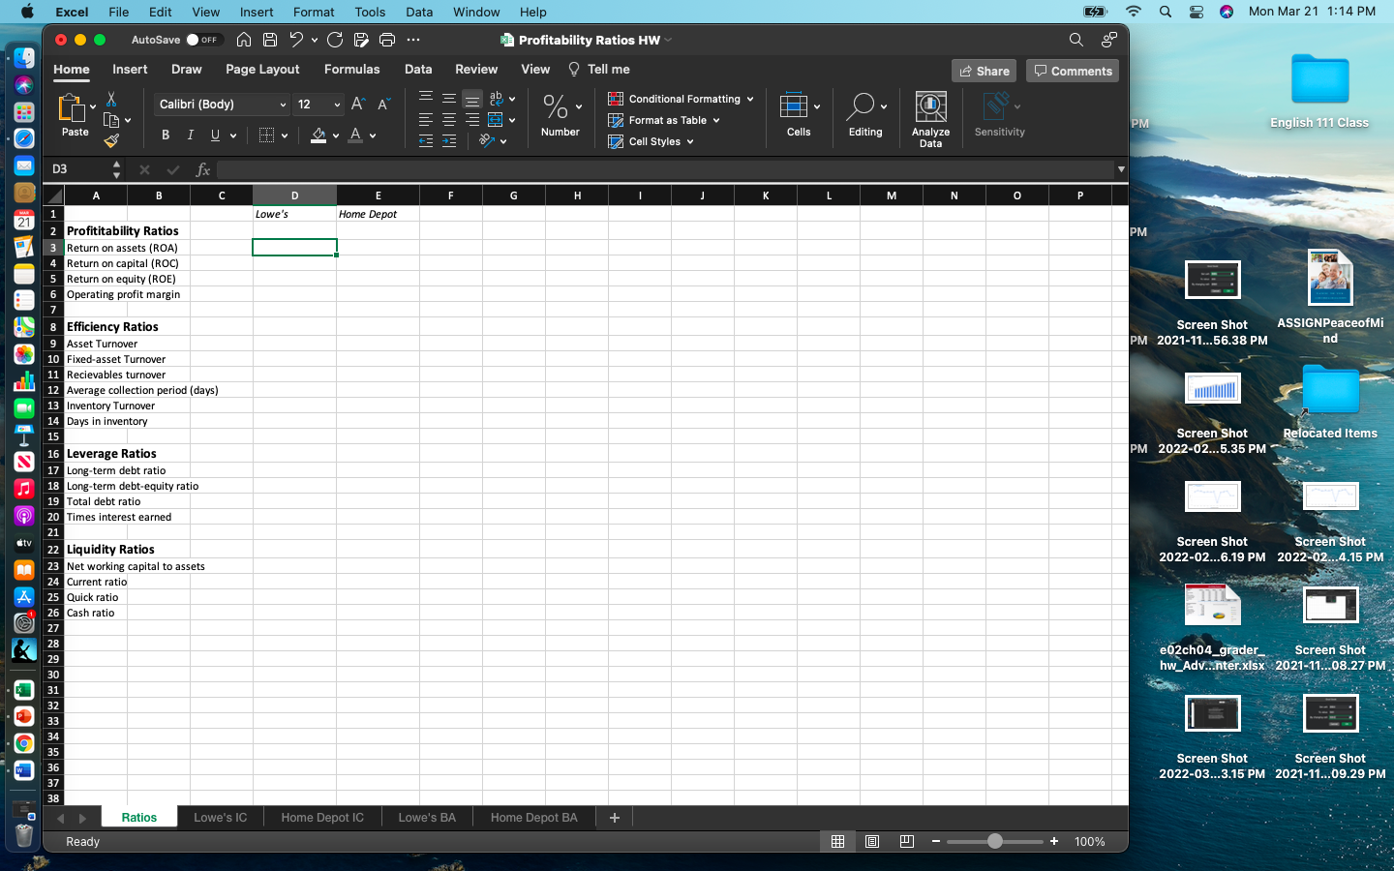Viewport: 1394px width, 871px height.
Task: Open the Lowe's IC sheet tab
Action: click(220, 817)
